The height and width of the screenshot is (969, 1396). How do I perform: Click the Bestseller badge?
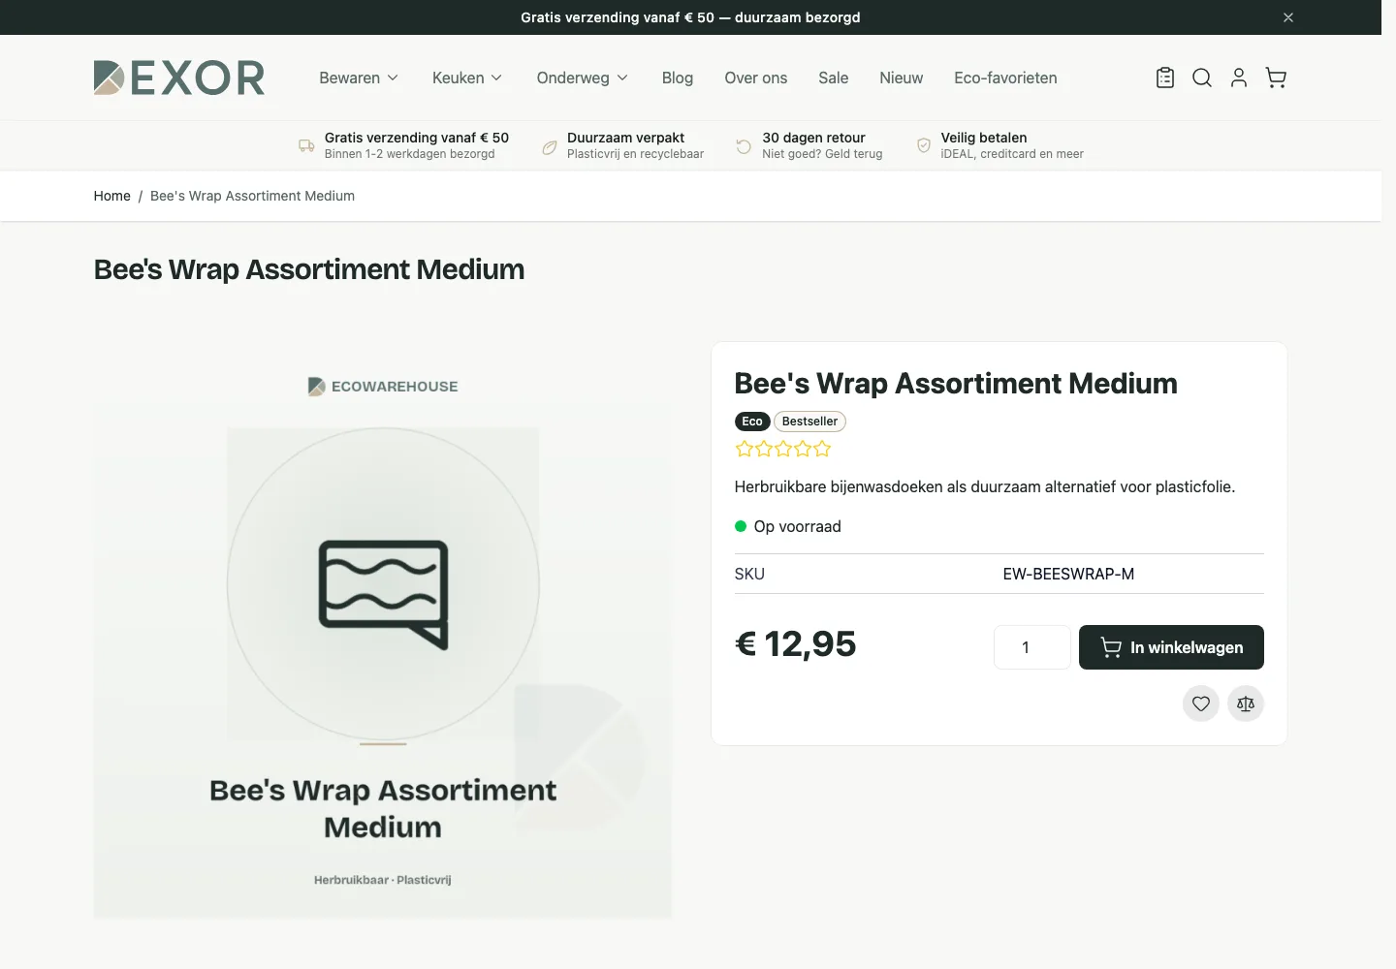coord(809,422)
